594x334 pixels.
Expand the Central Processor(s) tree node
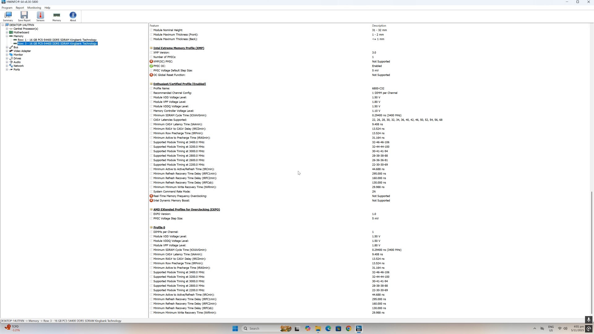click(7, 29)
